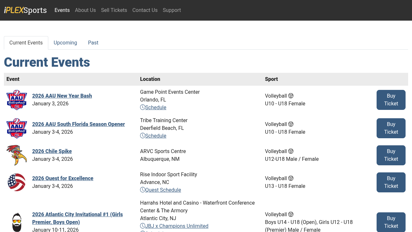Switch to the Past tab
Viewport: 412px width, 232px height.
[93, 43]
